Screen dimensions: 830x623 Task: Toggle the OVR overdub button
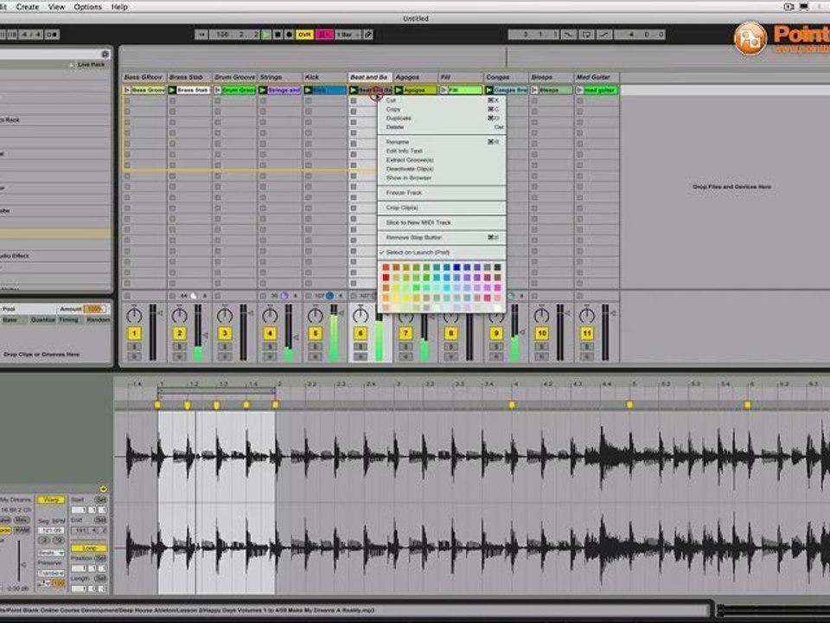304,35
